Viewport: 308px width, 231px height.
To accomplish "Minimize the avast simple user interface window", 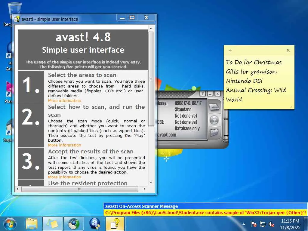I will pos(122,17).
